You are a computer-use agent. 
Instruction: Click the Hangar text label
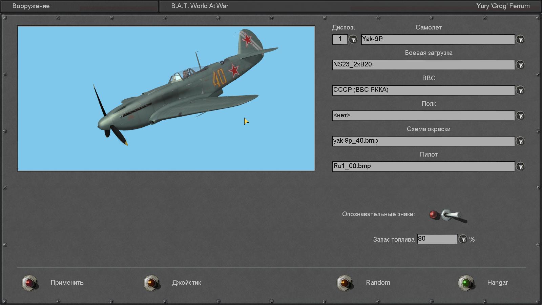(x=497, y=283)
